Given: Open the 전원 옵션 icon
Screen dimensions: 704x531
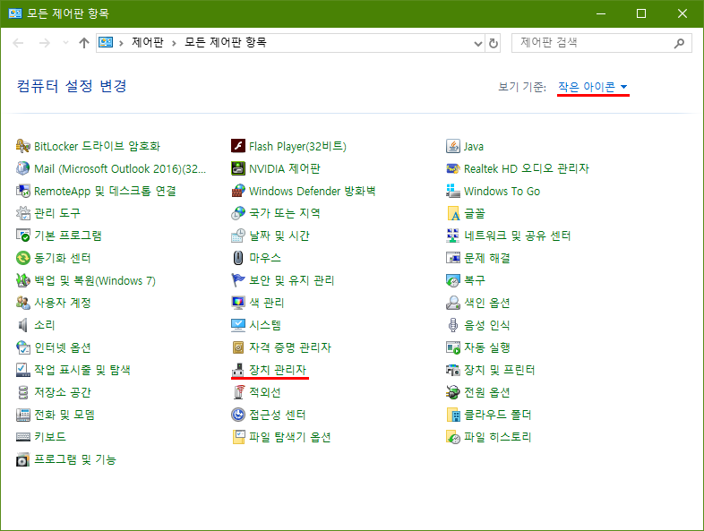Looking at the screenshot, I should click(453, 392).
